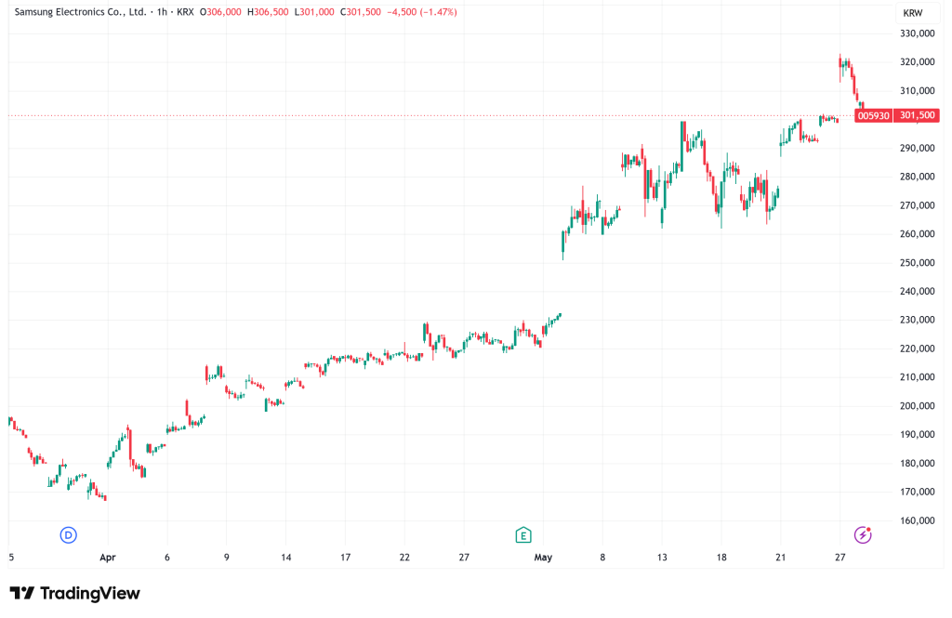
Task: Click the 005930 ticker price label
Action: tap(873, 115)
